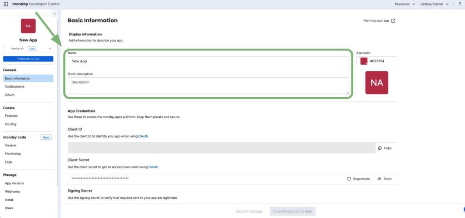The image size is (465, 218).
Task: Regenerate the Client Secret
Action: coord(359,179)
